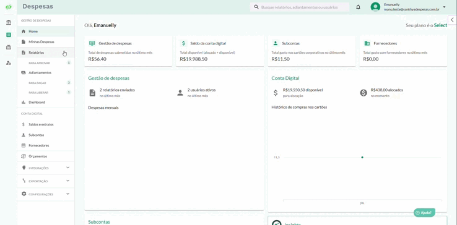Open the Ajuda help button
Image resolution: width=457 pixels, height=225 pixels.
coord(424,213)
